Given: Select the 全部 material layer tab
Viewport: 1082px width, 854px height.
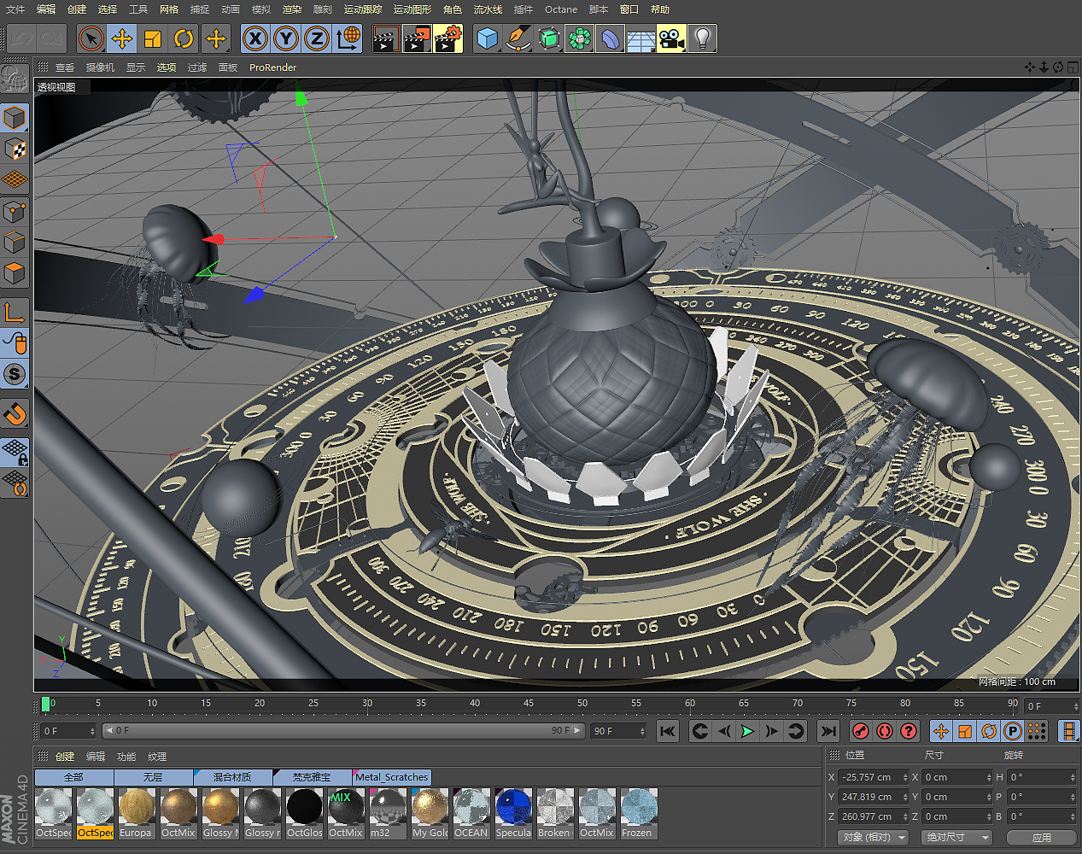Looking at the screenshot, I should (73, 777).
